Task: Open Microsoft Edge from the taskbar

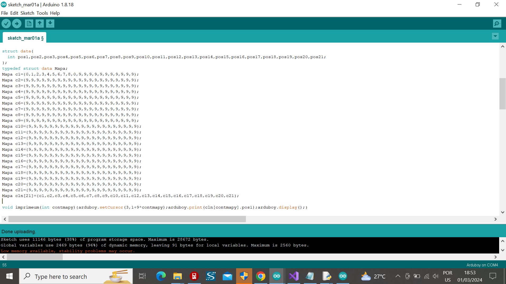Action: pyautogui.click(x=161, y=276)
